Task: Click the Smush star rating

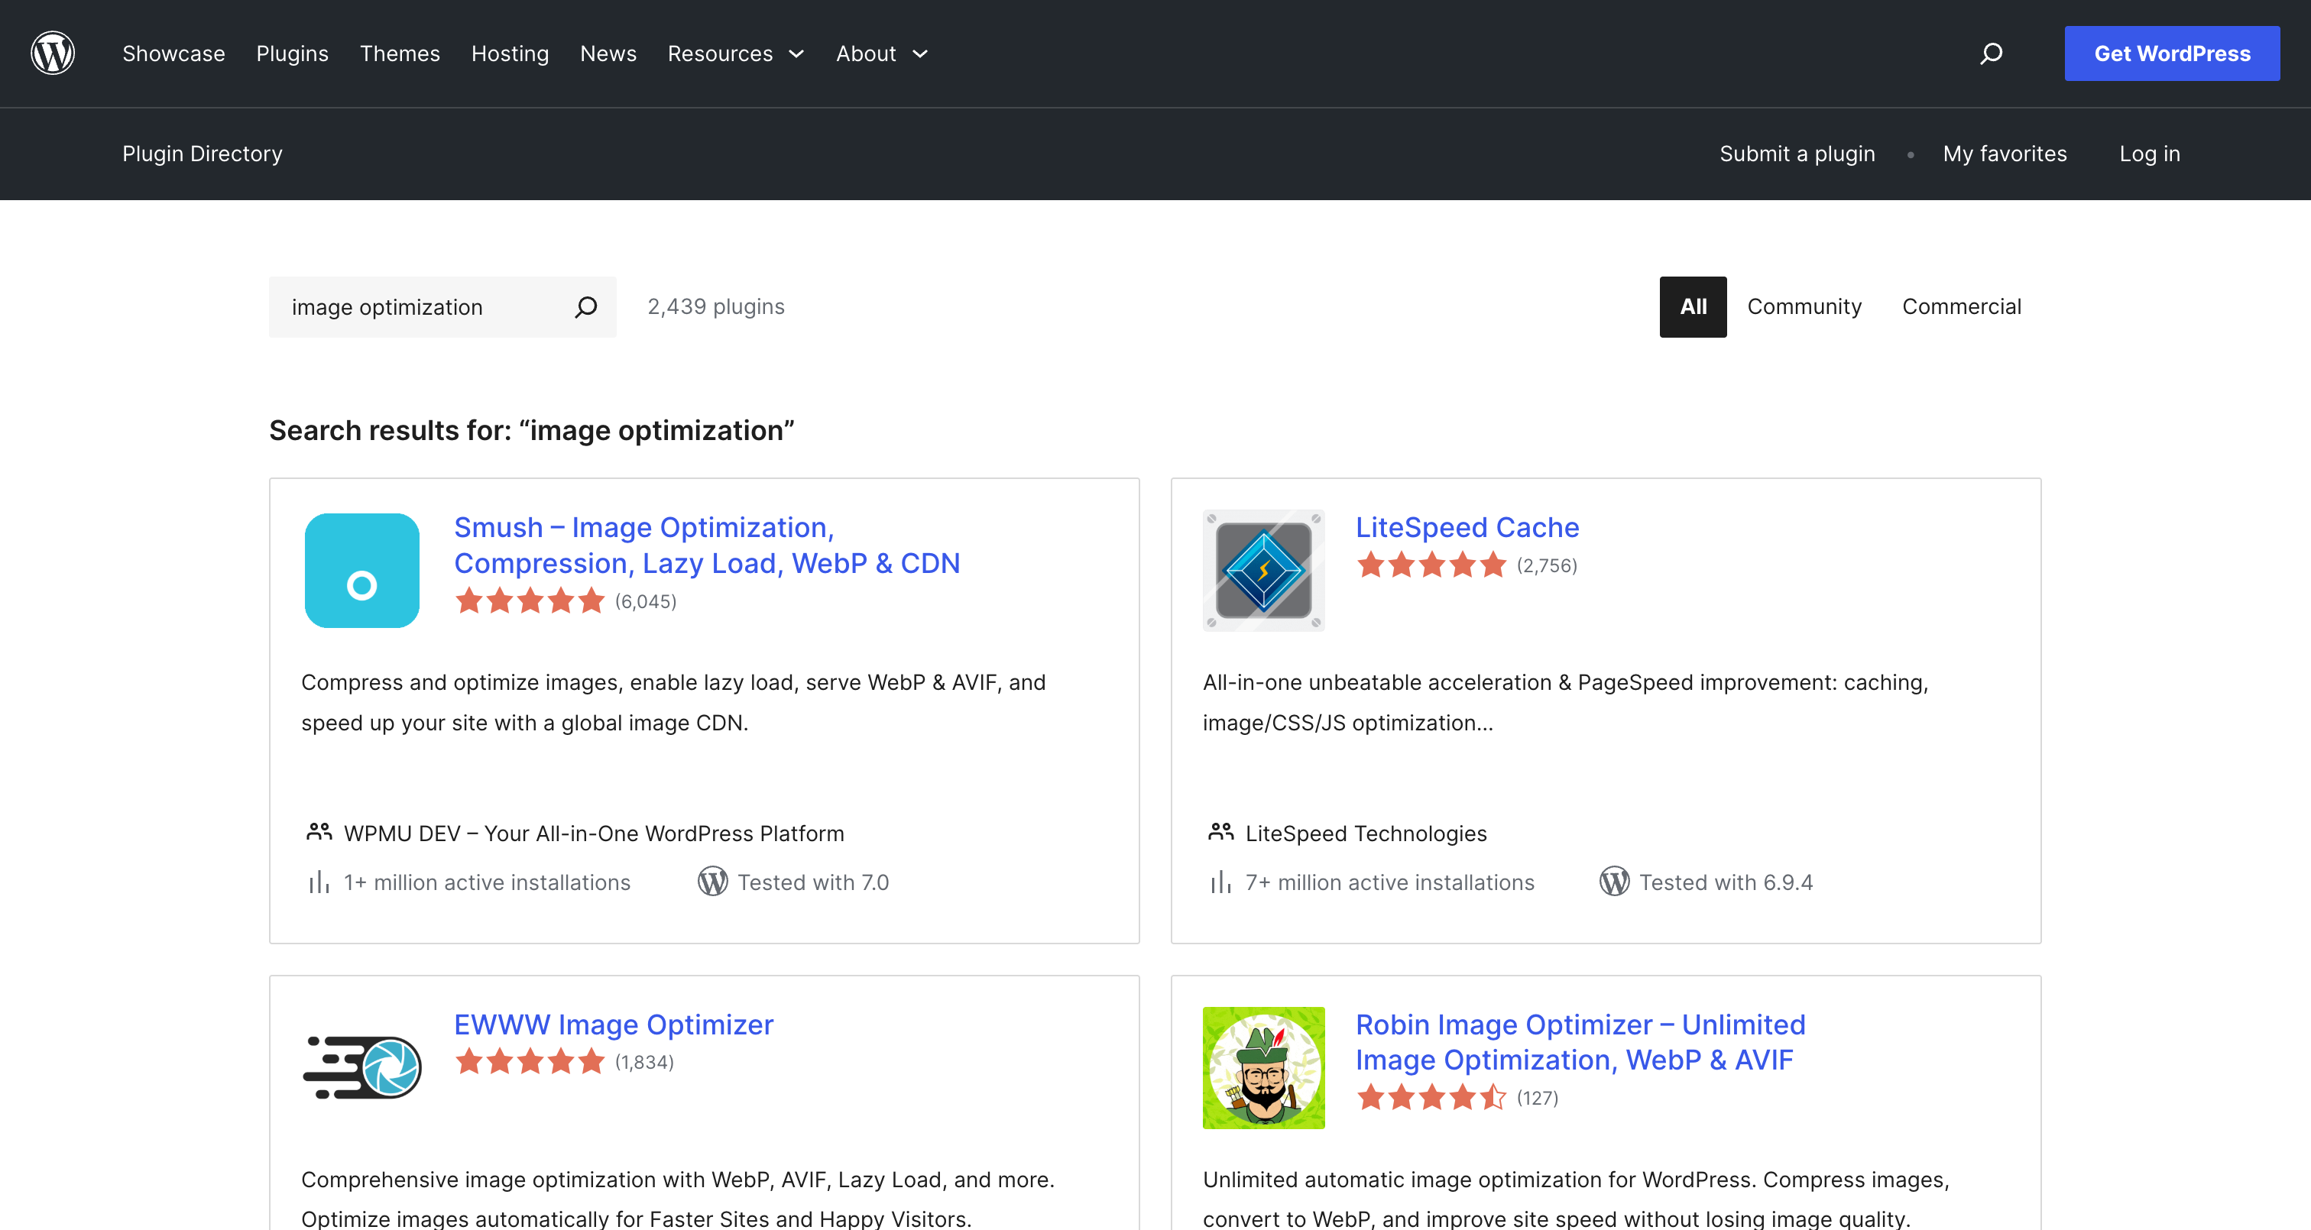Action: 530,601
